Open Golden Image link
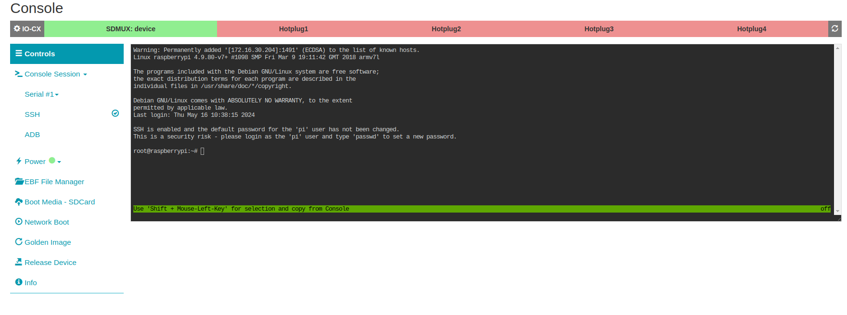The width and height of the screenshot is (847, 315). tap(48, 242)
